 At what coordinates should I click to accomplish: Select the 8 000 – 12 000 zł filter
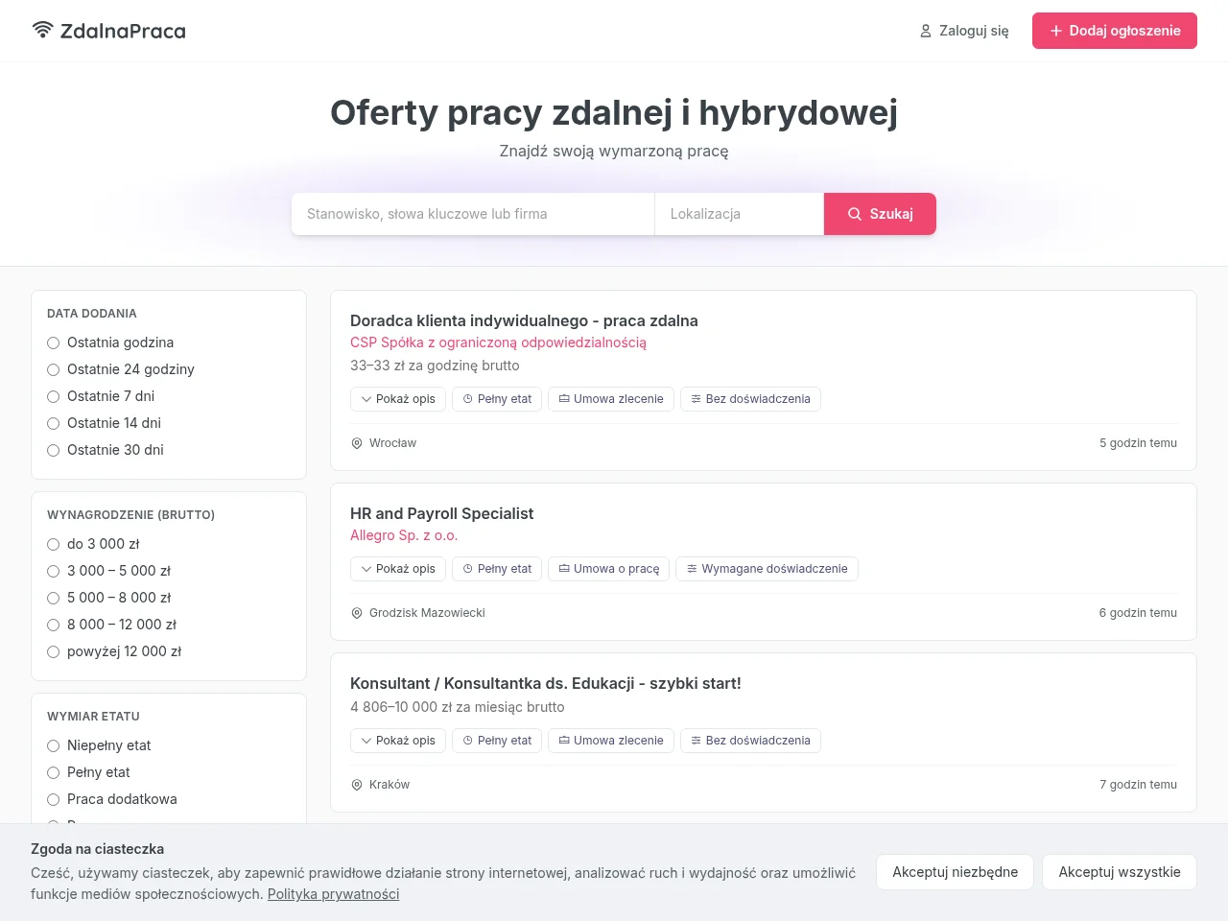tap(54, 625)
